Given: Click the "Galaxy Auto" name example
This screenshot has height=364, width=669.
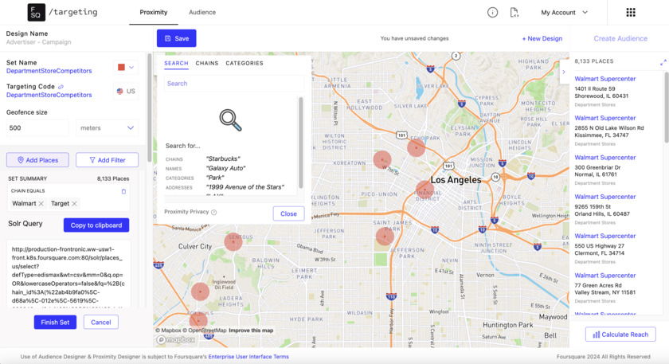Looking at the screenshot, I should pyautogui.click(x=225, y=168).
